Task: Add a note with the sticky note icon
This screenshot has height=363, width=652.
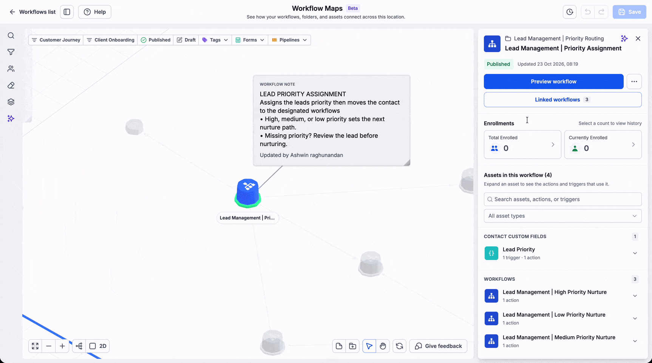Action: [339, 346]
